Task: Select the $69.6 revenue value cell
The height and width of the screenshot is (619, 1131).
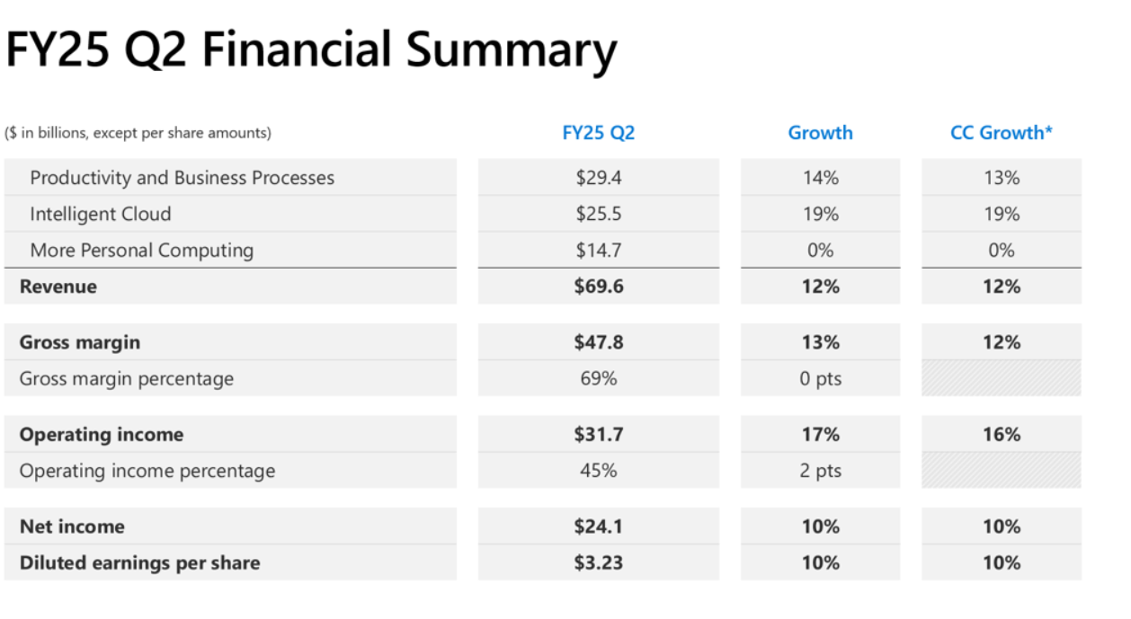Action: click(x=599, y=287)
